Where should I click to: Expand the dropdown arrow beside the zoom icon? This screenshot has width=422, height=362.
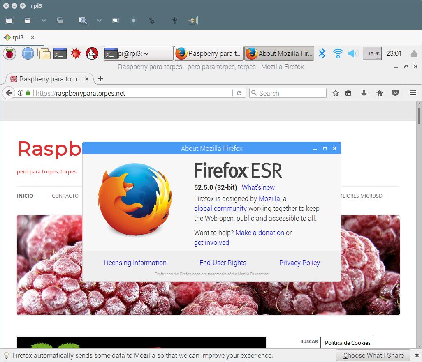(99, 20)
